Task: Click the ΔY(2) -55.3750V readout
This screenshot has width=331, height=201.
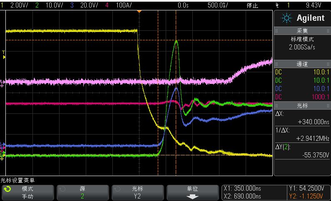Action: tap(302, 151)
